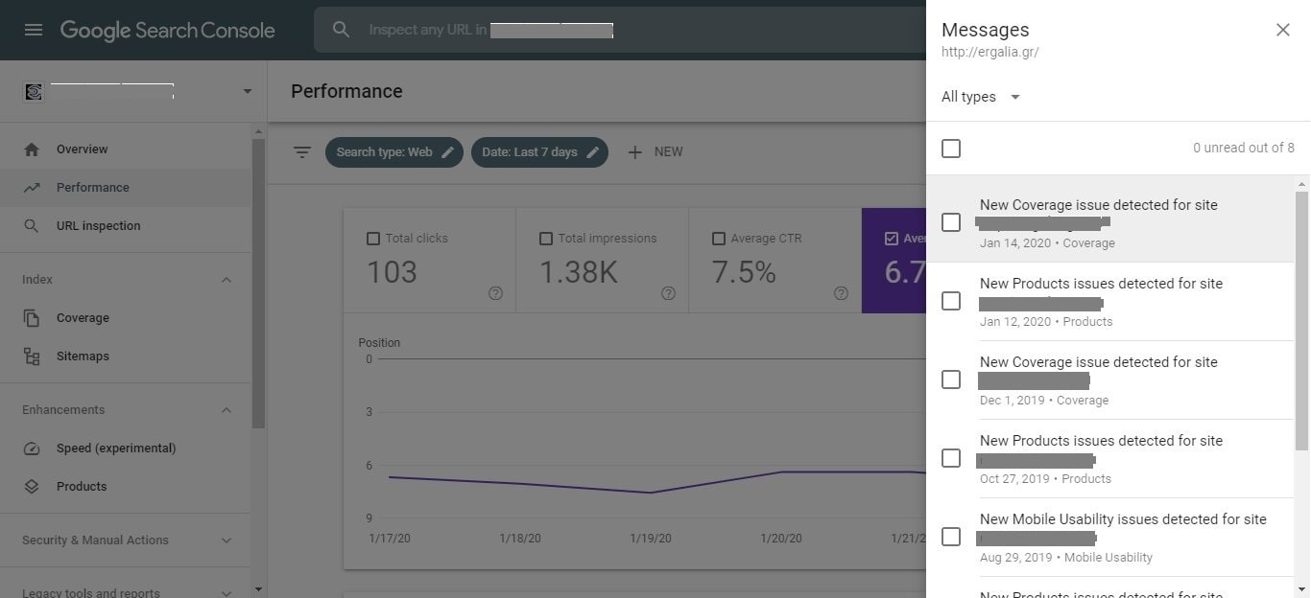Click help icon on Total clicks card
This screenshot has width=1311, height=598.
[x=495, y=293]
